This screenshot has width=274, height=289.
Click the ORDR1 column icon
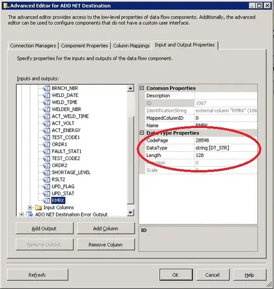point(46,144)
